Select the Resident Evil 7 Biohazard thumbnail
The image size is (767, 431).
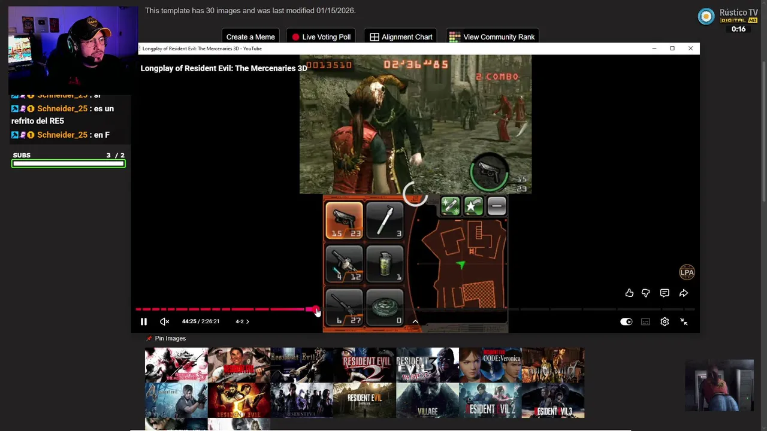(x=364, y=400)
